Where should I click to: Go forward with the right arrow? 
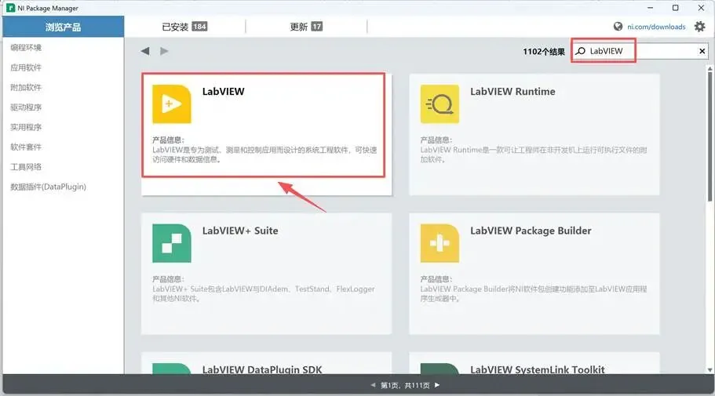[164, 51]
